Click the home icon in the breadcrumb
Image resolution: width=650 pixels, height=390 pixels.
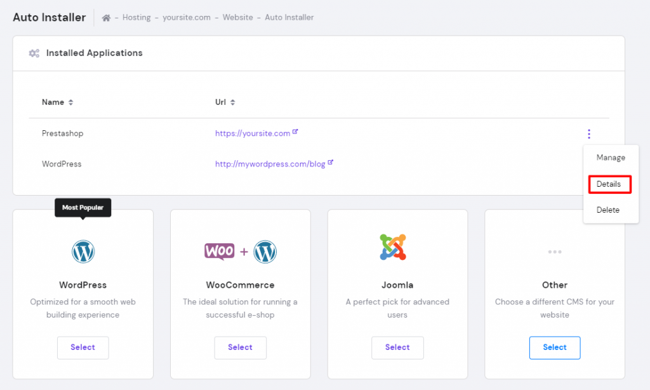click(105, 17)
